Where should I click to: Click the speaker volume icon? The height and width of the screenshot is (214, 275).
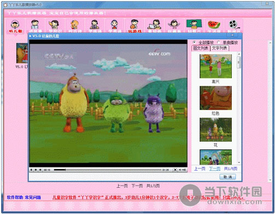pos(180,170)
